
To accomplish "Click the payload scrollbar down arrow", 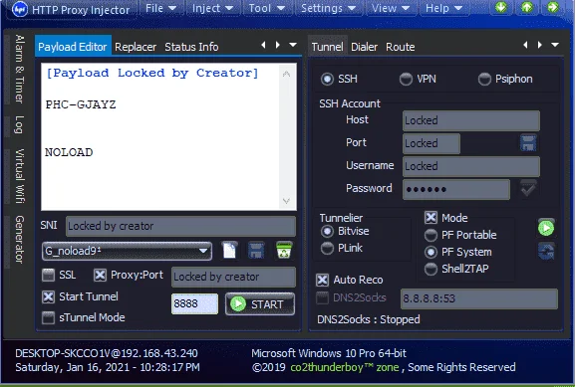I will (286, 201).
